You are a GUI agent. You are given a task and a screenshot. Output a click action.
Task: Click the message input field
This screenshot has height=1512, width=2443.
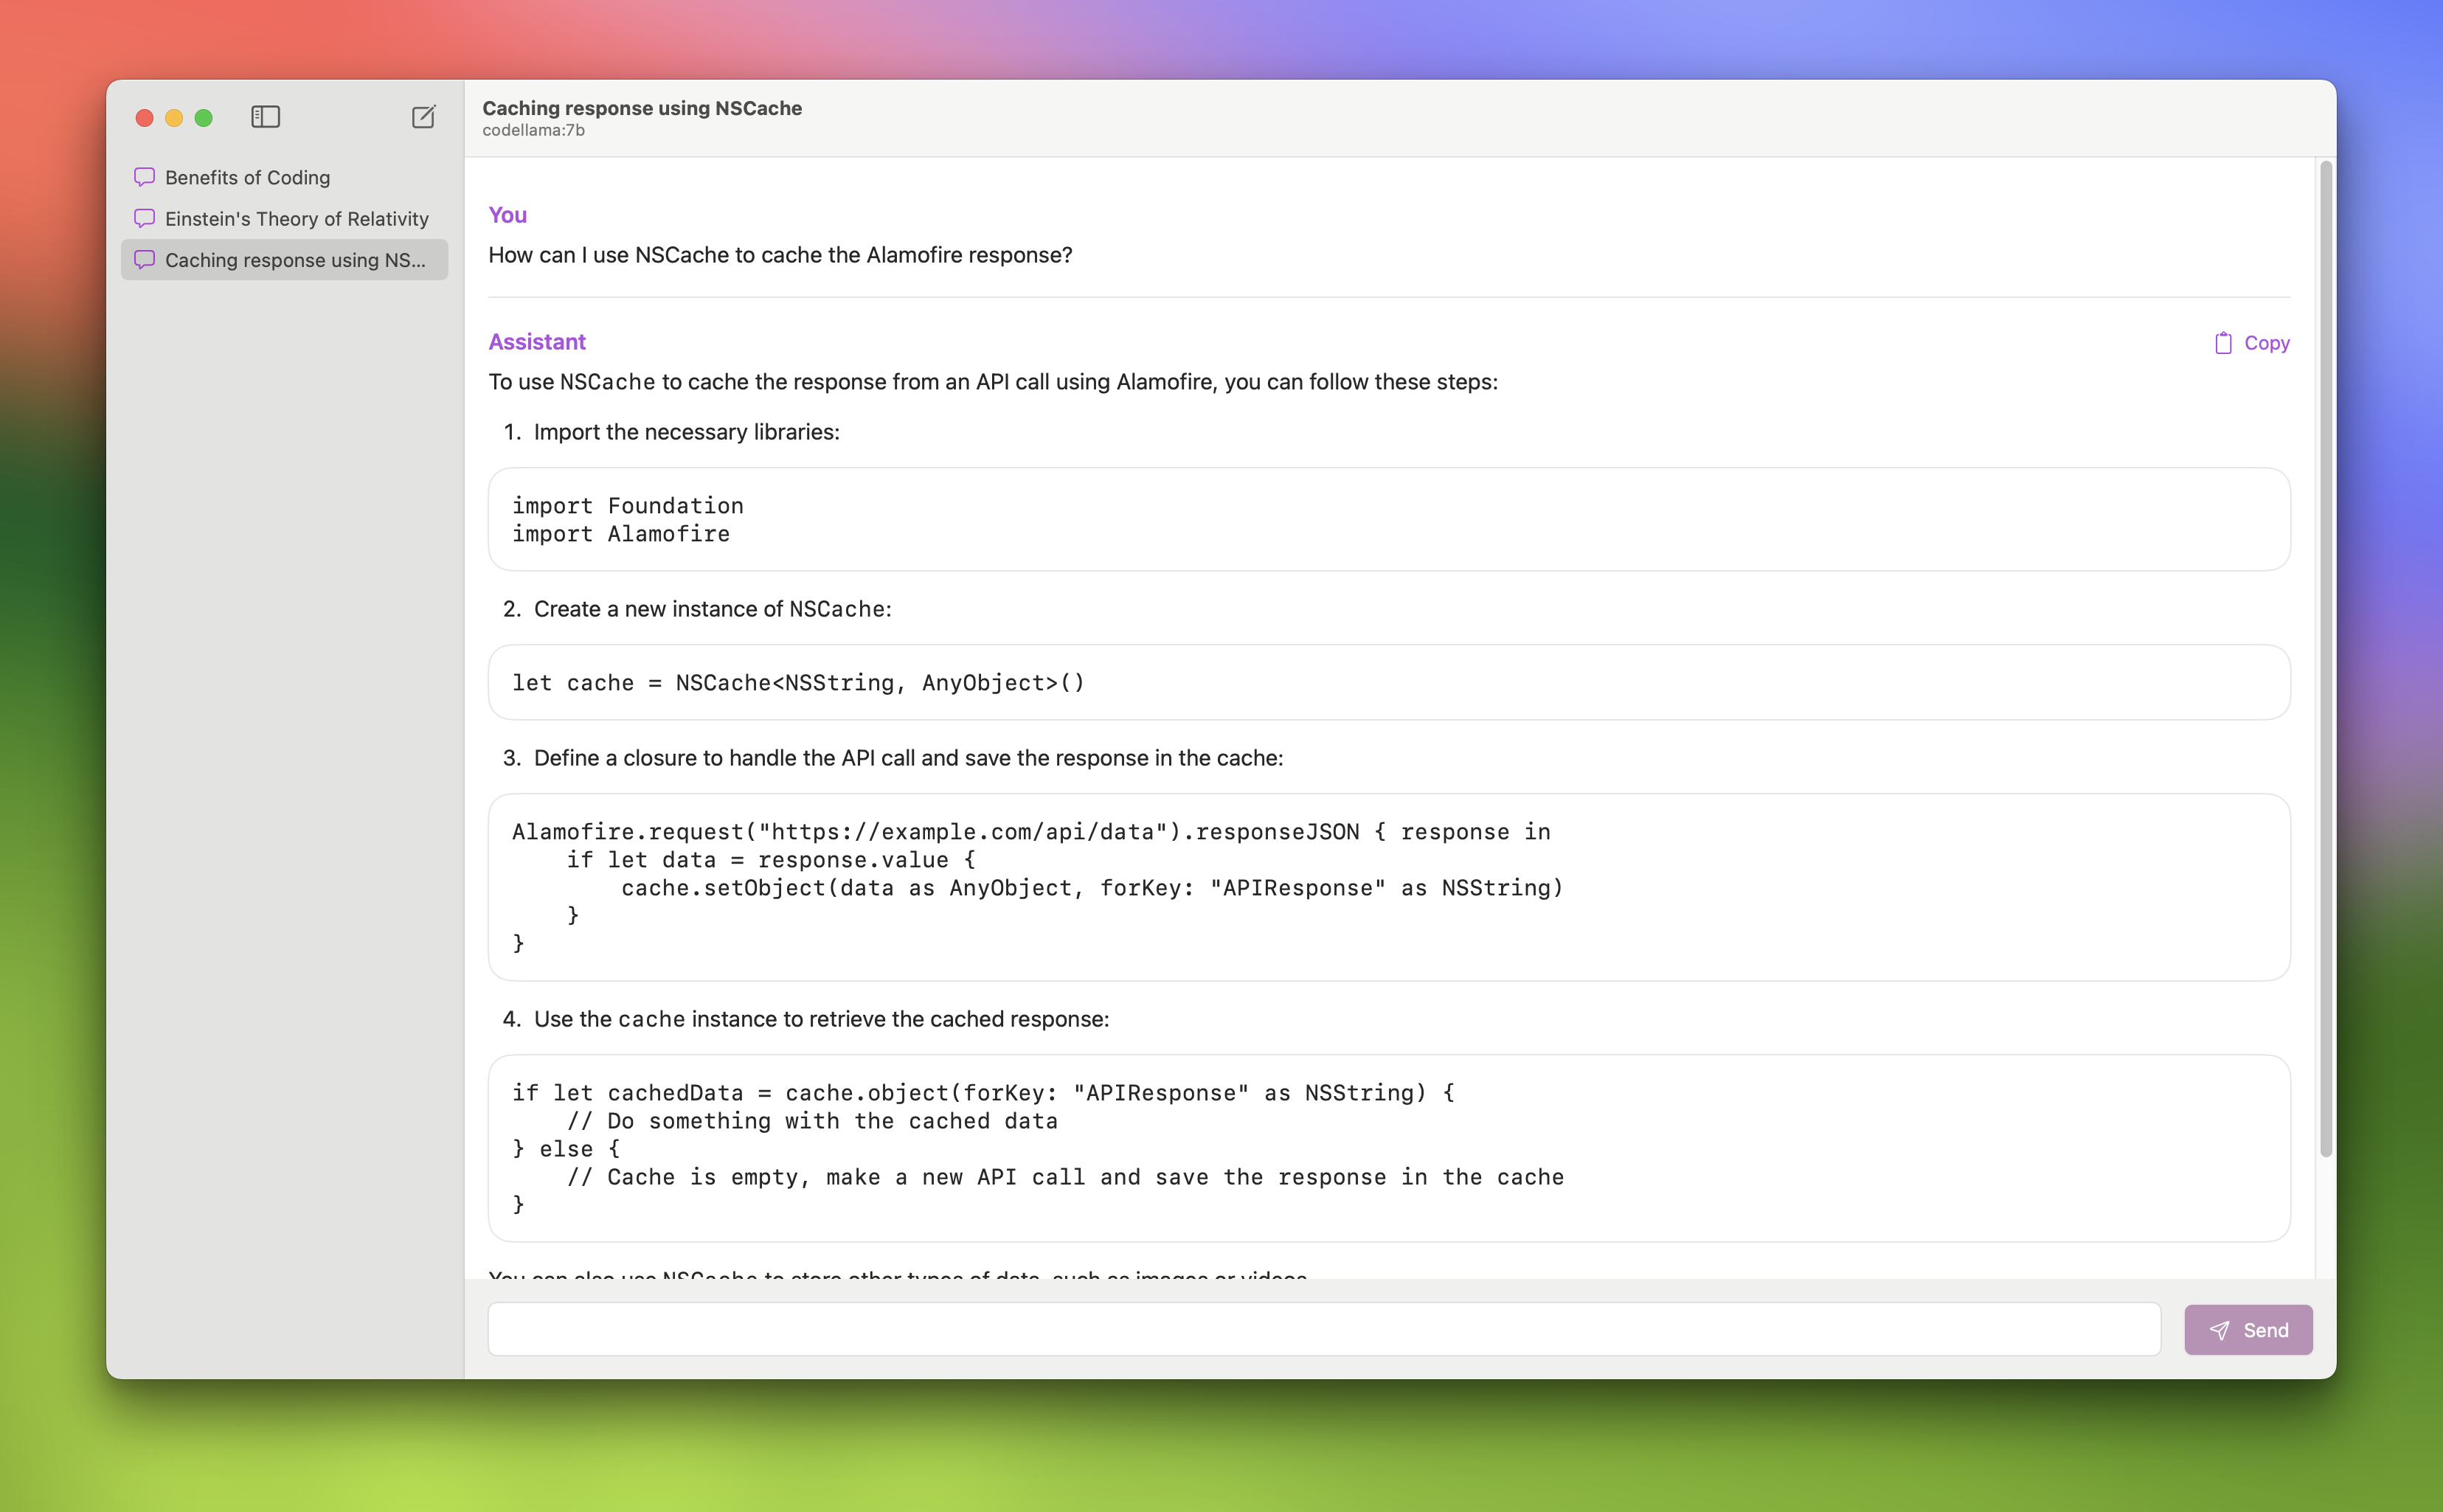1323,1329
